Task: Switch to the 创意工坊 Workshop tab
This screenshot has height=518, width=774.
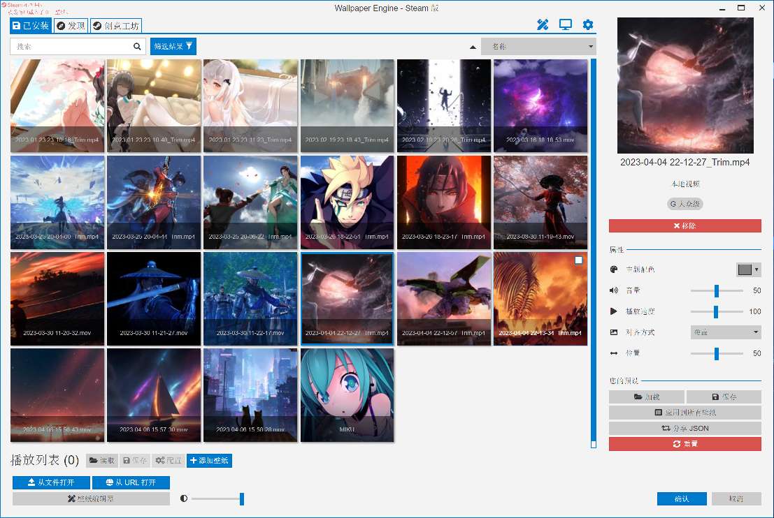Action: 117,26
